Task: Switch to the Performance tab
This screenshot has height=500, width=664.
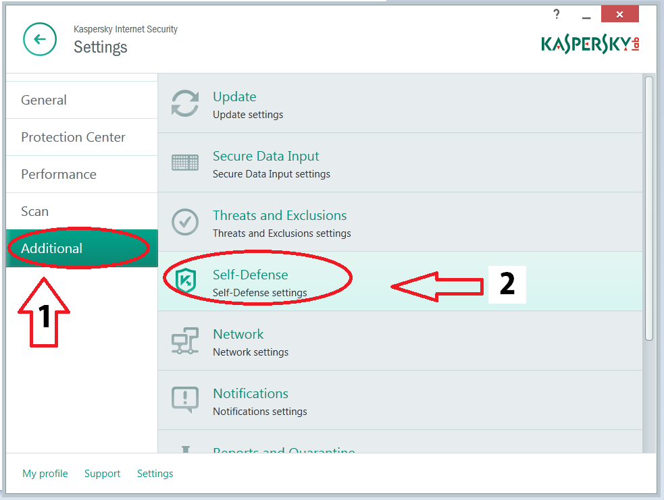Action: point(82,174)
